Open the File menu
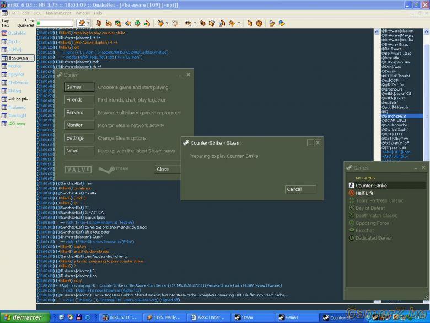The width and height of the screenshot is (430, 323). coord(13,13)
